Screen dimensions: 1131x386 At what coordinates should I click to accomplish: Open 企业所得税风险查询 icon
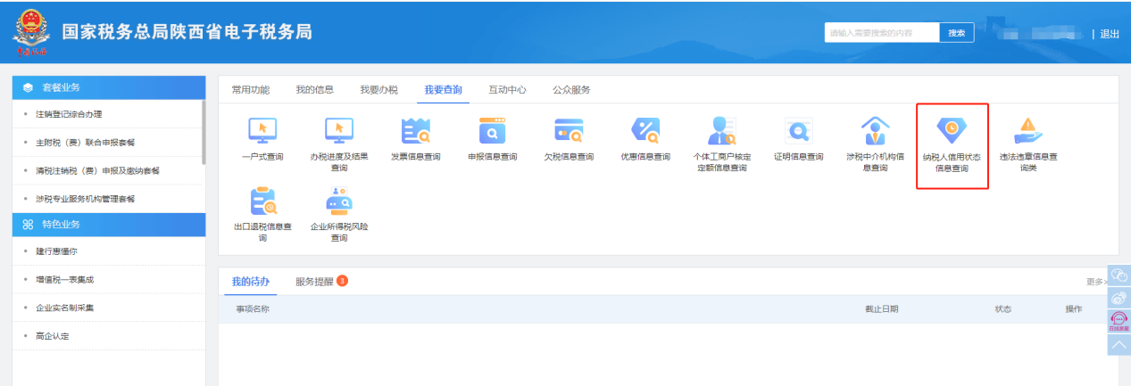tap(339, 201)
